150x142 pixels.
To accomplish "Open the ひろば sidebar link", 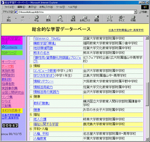I will pos(6,101).
